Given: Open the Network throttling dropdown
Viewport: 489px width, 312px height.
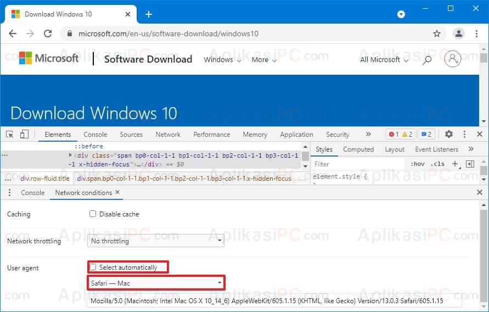Looking at the screenshot, I should 156,241.
